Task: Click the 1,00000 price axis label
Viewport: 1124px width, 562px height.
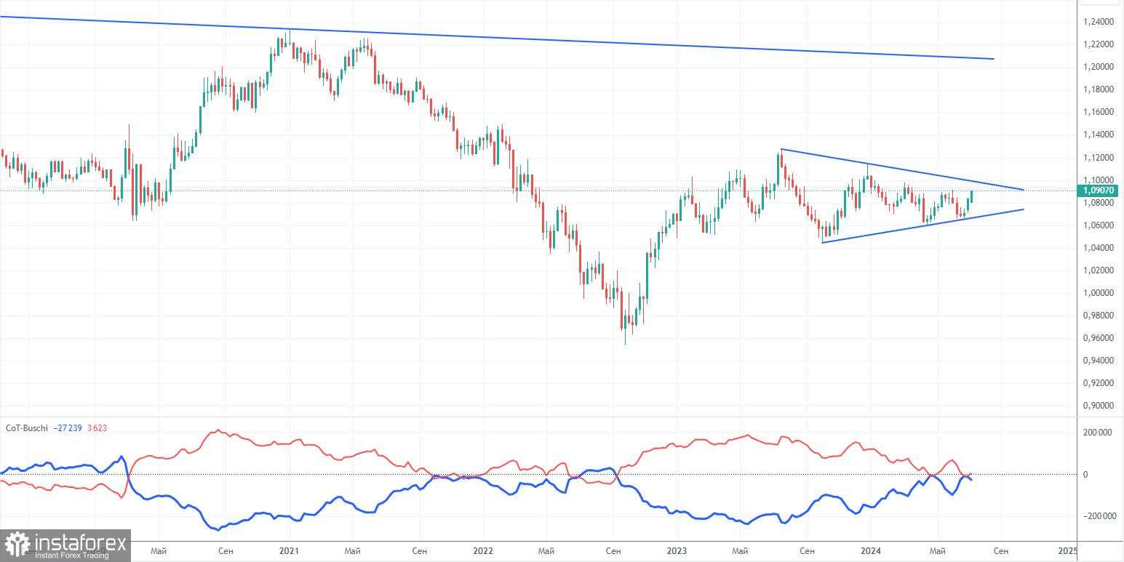Action: tap(1099, 293)
